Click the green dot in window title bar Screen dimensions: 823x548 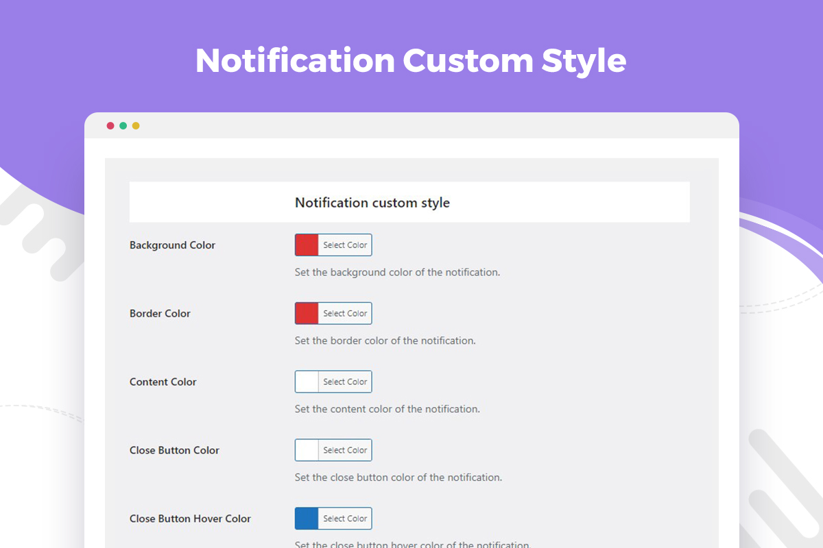coord(123,126)
